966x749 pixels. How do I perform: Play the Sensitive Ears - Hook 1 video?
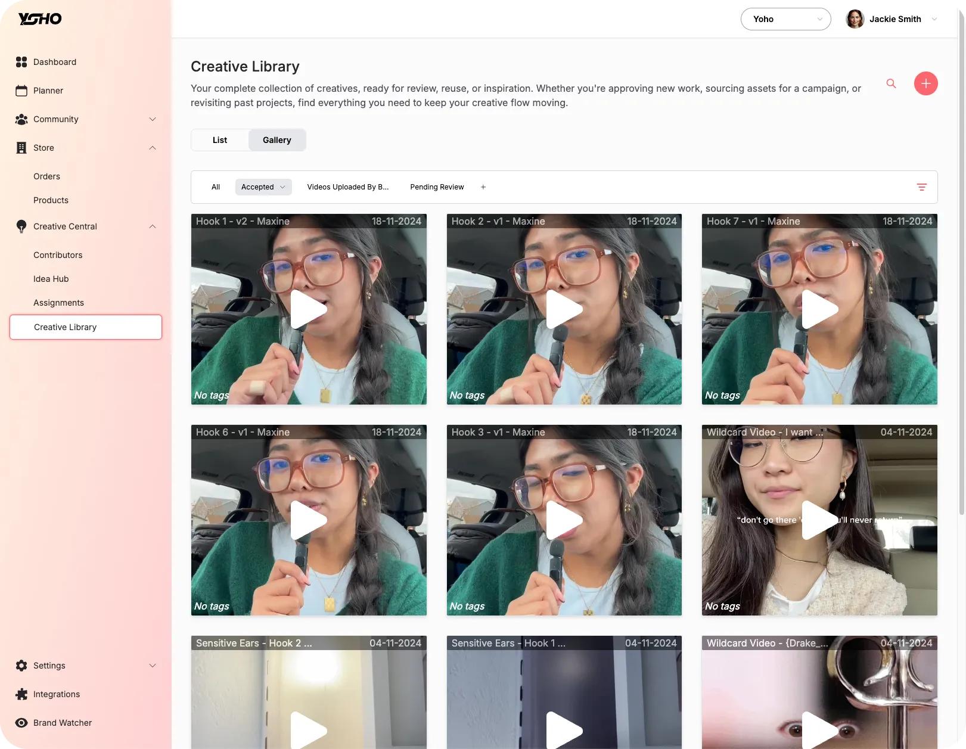click(x=564, y=730)
